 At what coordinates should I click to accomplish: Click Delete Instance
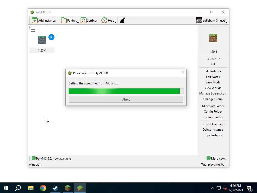pyautogui.click(x=213, y=130)
